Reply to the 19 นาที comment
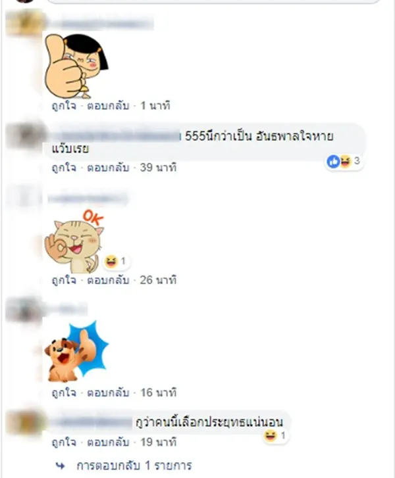Image resolution: width=395 pixels, height=478 pixels. tap(108, 442)
